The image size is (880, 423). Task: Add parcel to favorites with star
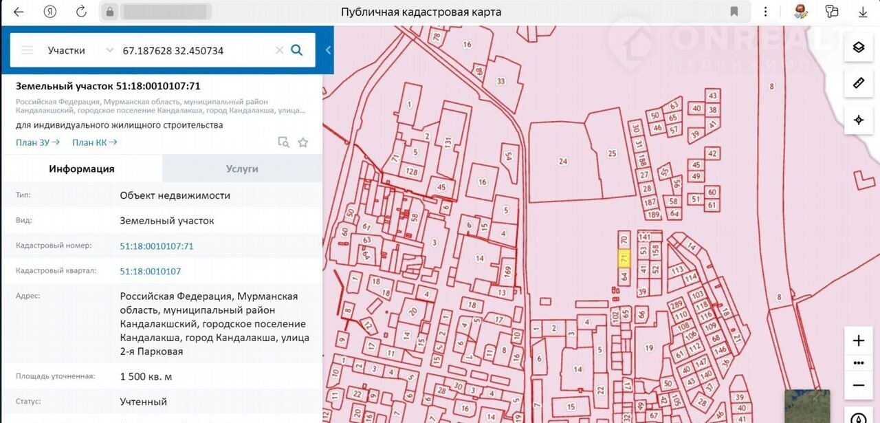(303, 142)
